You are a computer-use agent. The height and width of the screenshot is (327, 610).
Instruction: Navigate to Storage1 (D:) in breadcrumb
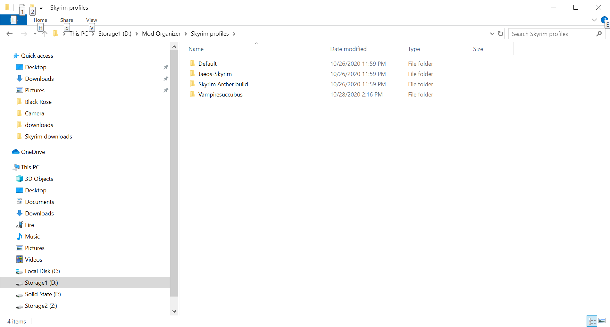[x=115, y=34]
